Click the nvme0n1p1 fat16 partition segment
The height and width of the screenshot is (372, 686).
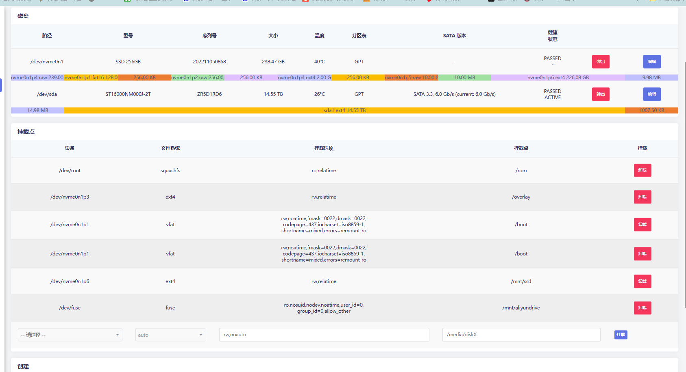[x=91, y=78]
